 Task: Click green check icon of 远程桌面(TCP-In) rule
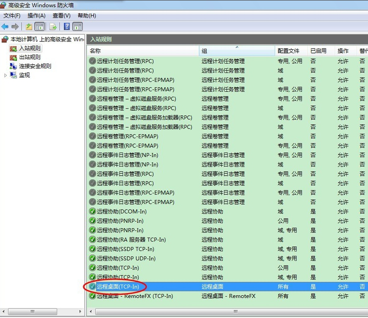[x=93, y=287]
